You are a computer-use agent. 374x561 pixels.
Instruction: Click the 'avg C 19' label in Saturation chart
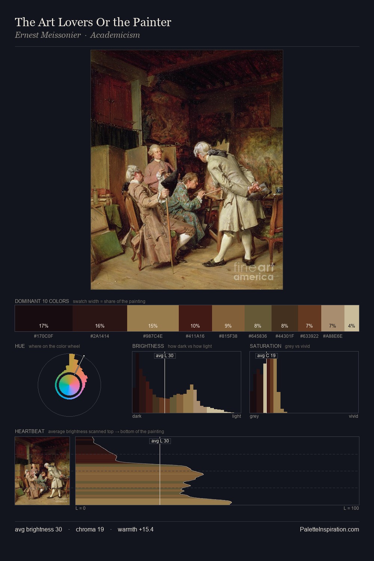[x=266, y=356]
